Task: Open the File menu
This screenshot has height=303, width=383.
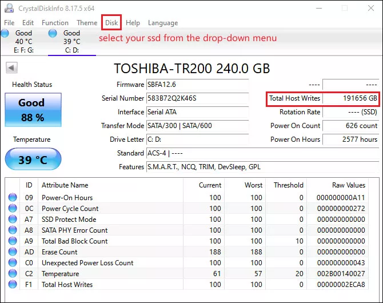Action: pos(9,23)
